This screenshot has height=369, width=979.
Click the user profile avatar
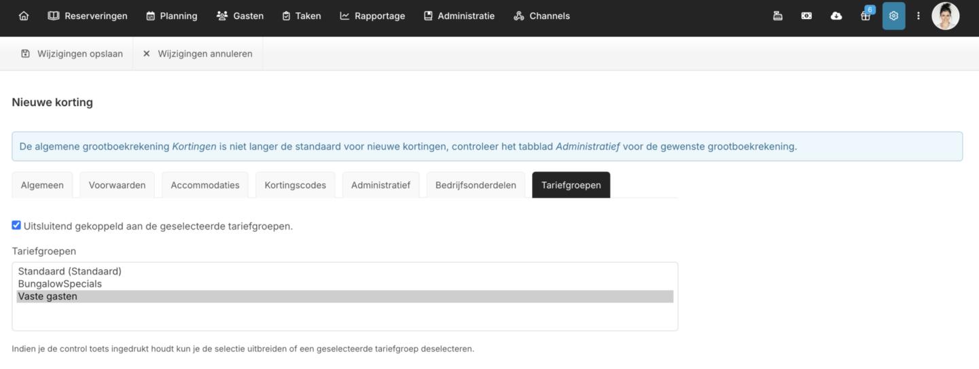tap(945, 16)
